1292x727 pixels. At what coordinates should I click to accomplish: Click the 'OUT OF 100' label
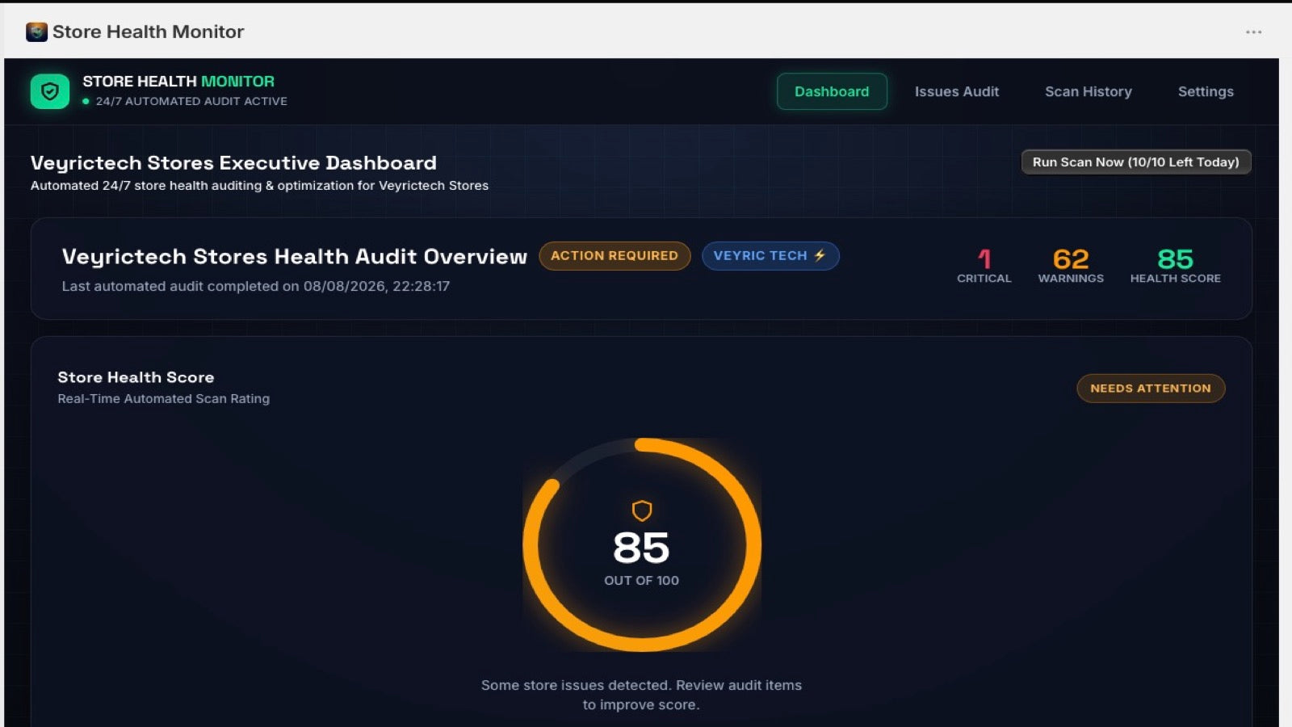point(642,580)
